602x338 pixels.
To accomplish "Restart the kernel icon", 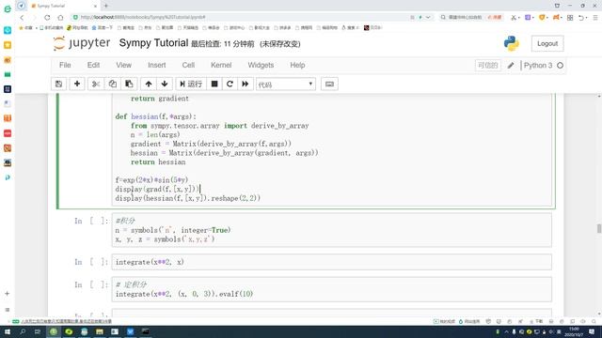I will click(230, 84).
